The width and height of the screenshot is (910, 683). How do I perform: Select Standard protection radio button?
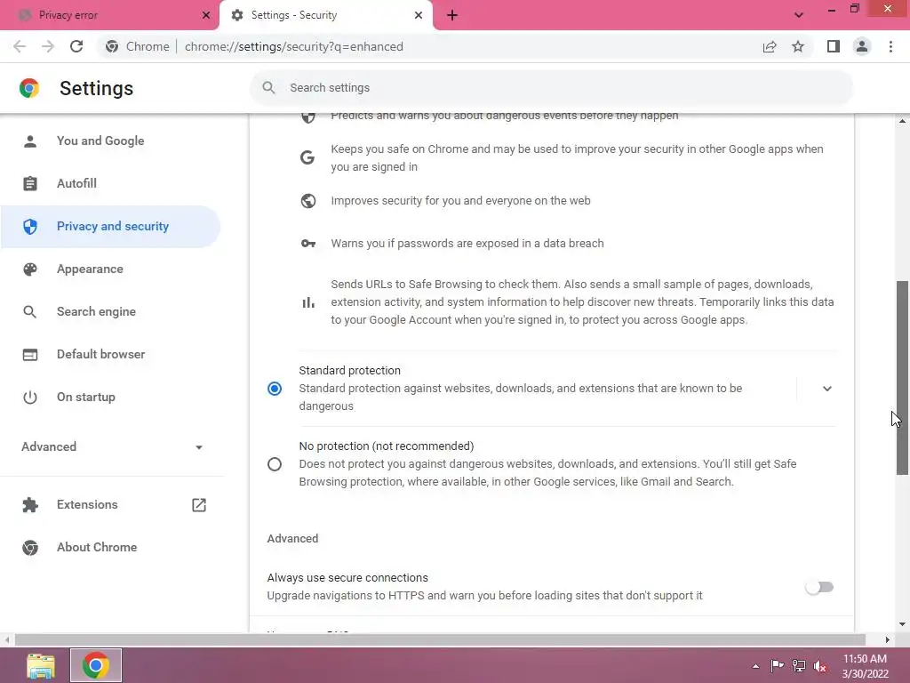coord(275,389)
